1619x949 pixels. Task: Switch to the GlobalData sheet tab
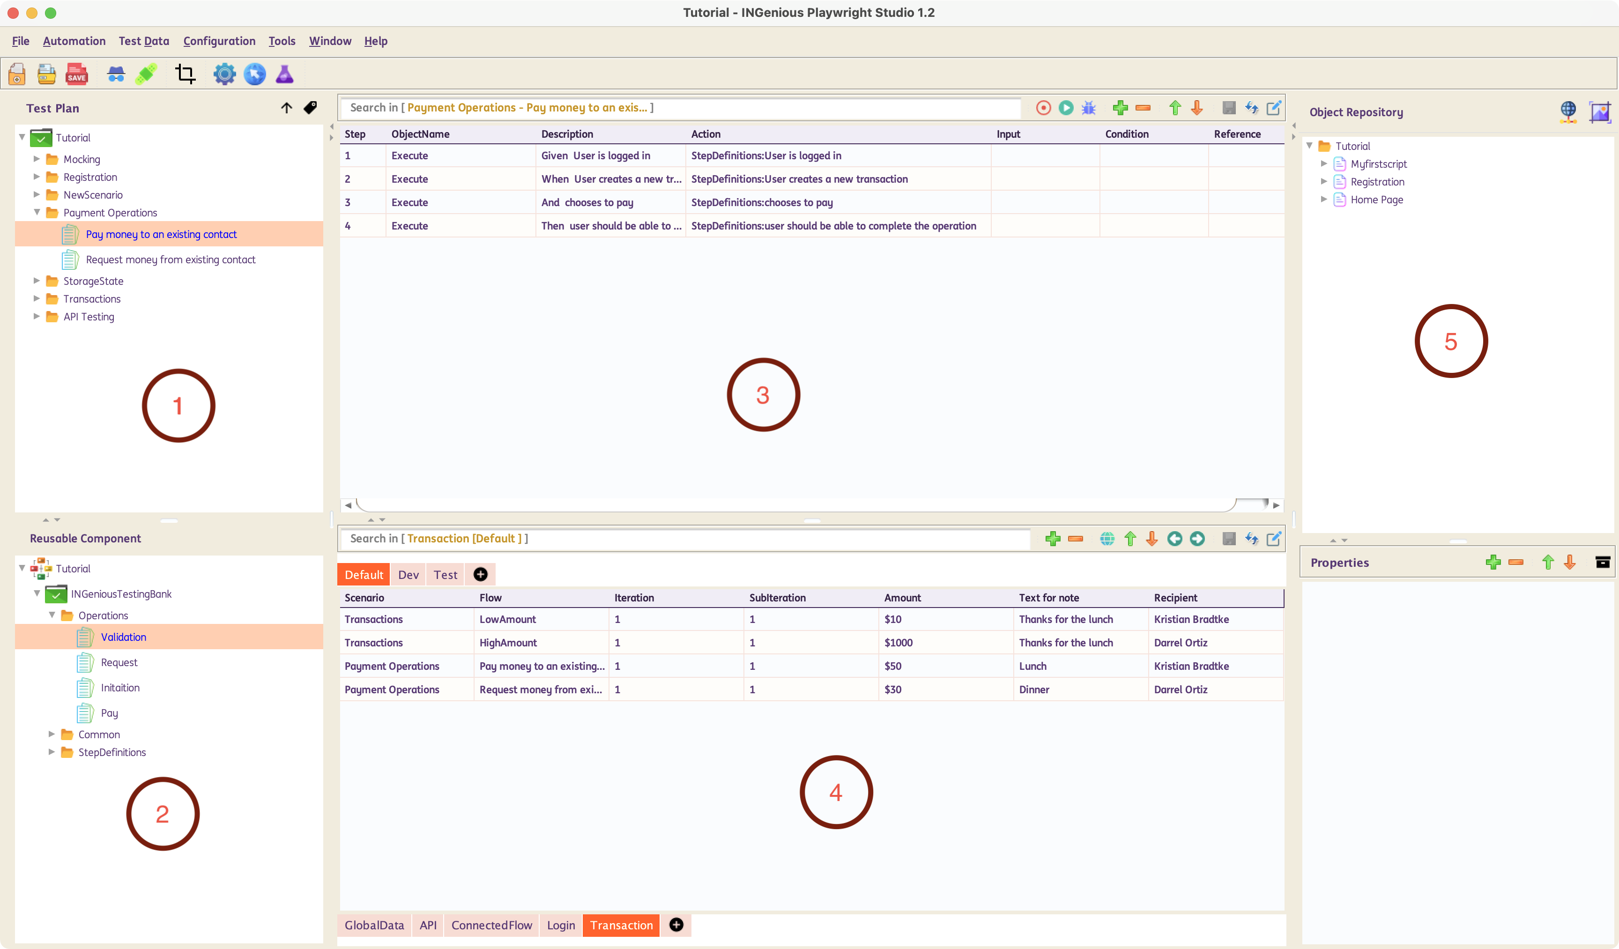coord(374,925)
